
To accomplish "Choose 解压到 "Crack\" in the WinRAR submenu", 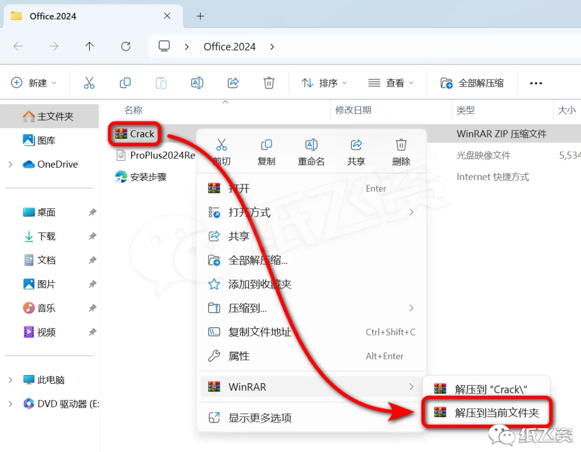I will tap(486, 389).
